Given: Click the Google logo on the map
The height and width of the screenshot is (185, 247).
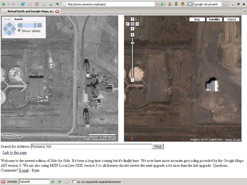Looking at the screenshot, I should [131, 138].
